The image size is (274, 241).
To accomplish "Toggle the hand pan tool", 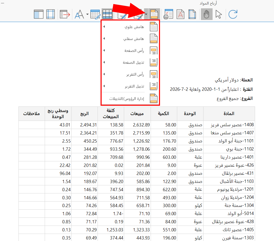I will [x=207, y=14].
